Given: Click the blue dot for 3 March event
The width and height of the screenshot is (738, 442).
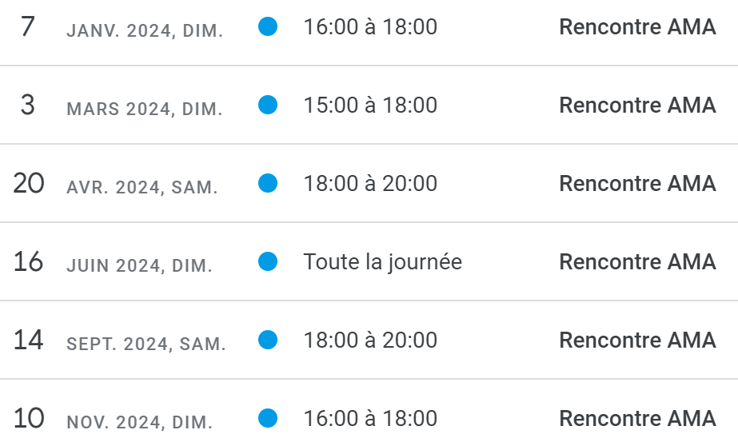Looking at the screenshot, I should (x=268, y=105).
